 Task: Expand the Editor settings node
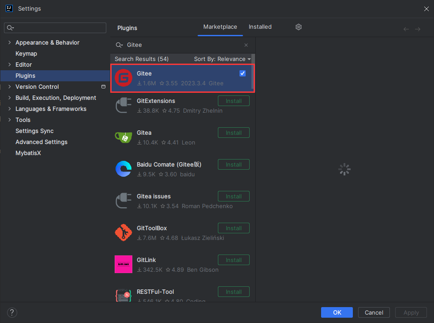(x=10, y=65)
